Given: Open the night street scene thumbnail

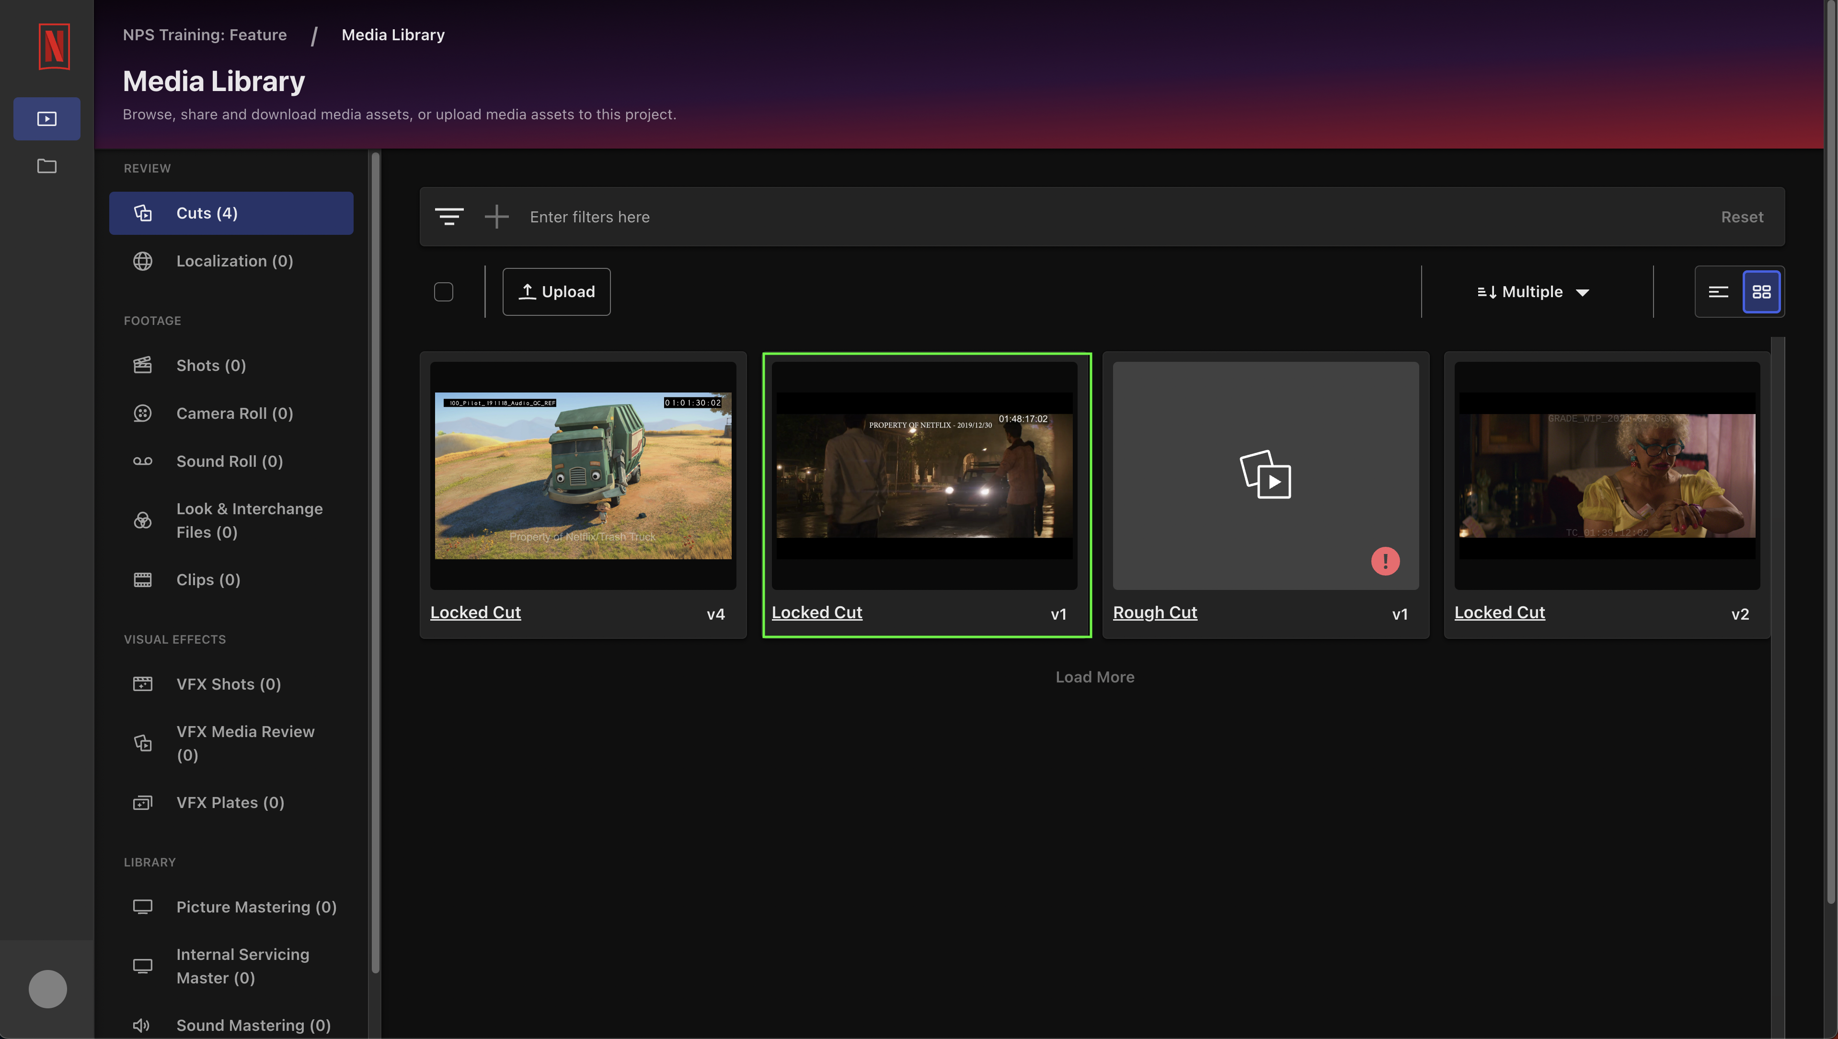Looking at the screenshot, I should point(925,475).
